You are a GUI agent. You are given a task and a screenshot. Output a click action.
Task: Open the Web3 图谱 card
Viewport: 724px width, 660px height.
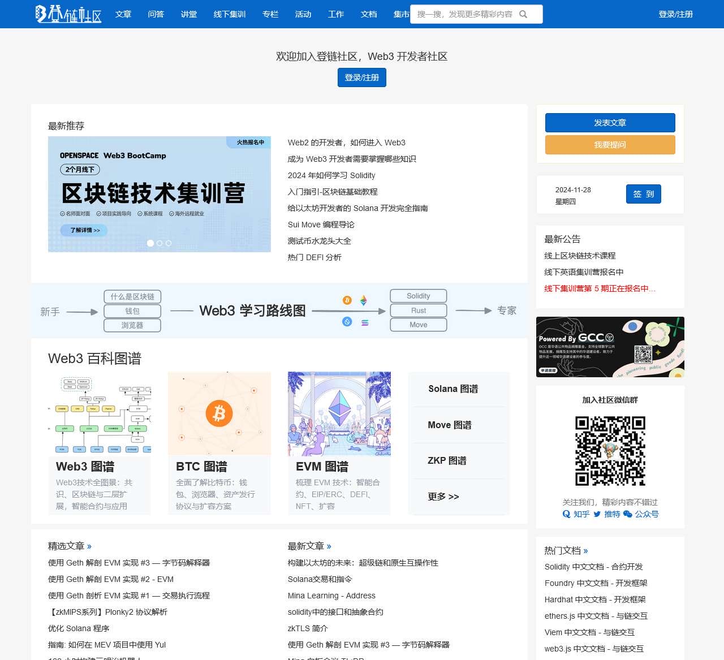pos(100,443)
